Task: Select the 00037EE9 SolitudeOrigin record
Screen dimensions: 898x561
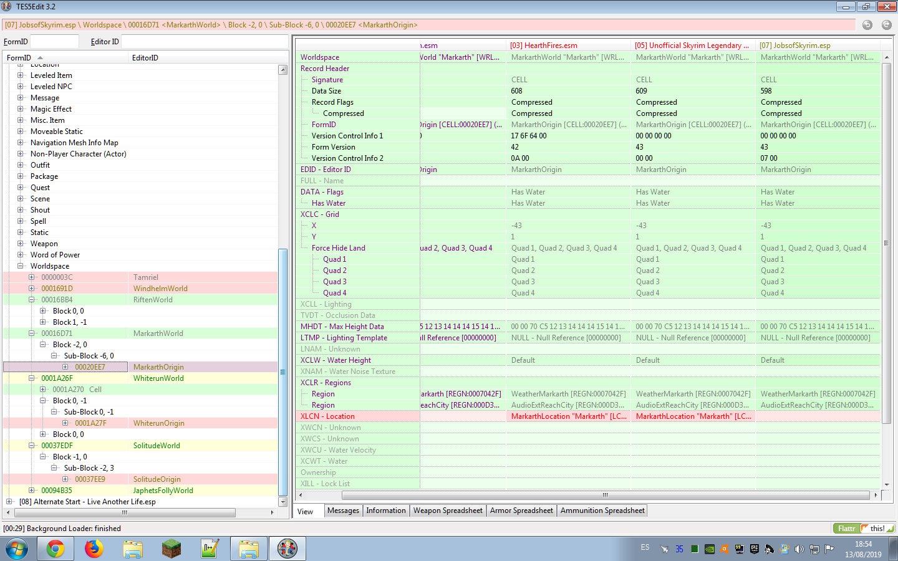Action: 140,479
